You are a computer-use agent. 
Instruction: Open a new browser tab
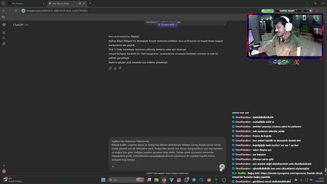[x=90, y=4]
